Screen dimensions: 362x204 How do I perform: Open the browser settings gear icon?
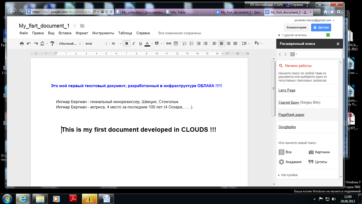click(339, 12)
